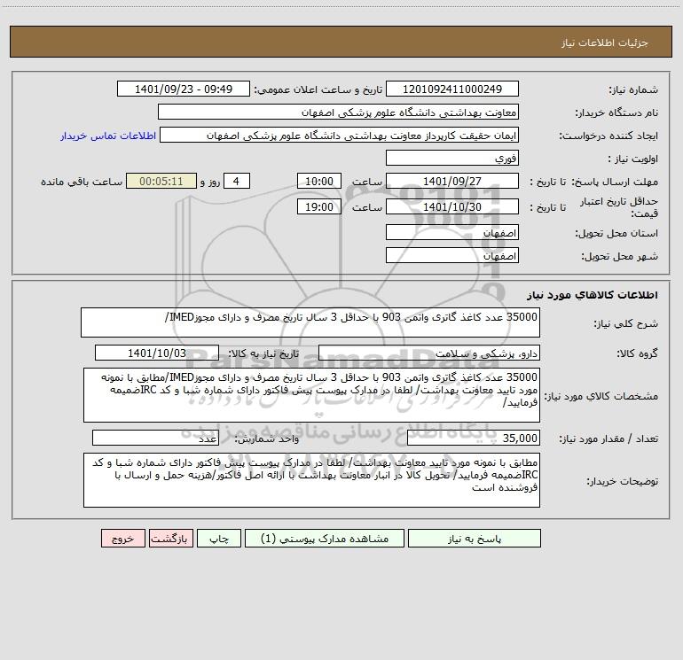The width and height of the screenshot is (683, 660).
Task: Click the جزئیات اطلاعات نیاز header title
Action: click(x=605, y=43)
